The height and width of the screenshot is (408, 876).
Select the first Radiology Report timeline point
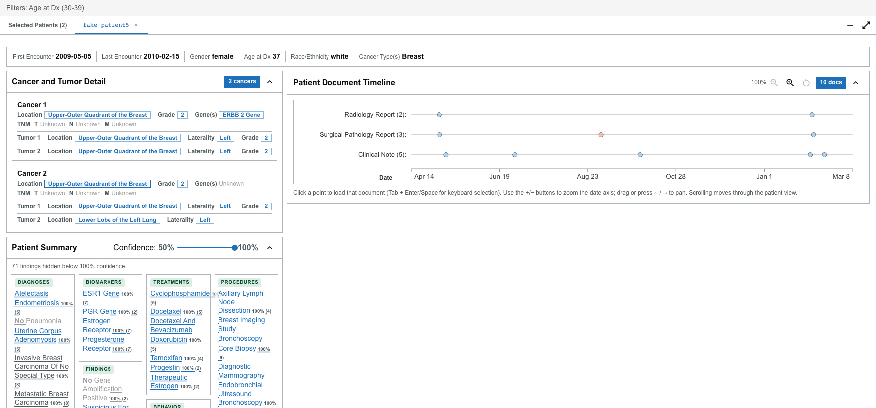439,115
